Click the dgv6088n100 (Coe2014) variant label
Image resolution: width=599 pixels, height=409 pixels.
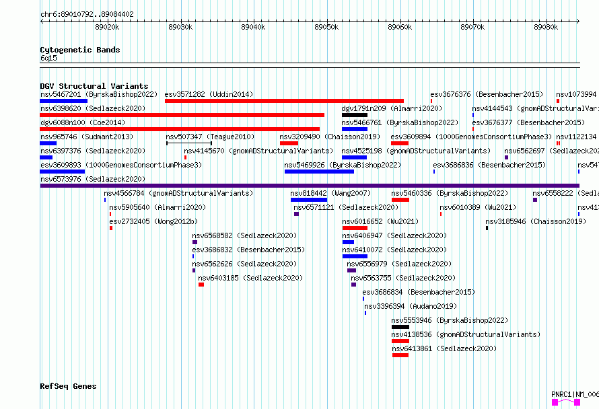pyautogui.click(x=83, y=122)
